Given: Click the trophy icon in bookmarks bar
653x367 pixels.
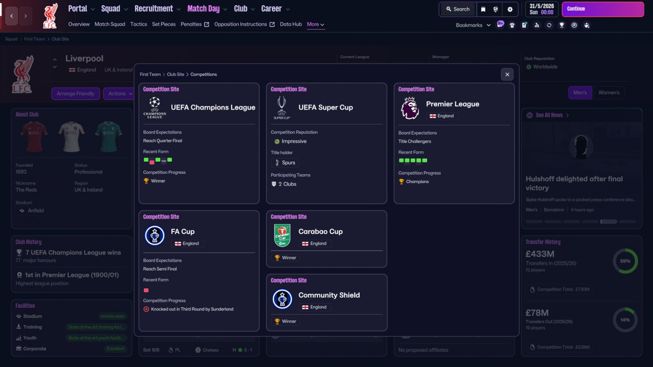Looking at the screenshot, I should 562,25.
